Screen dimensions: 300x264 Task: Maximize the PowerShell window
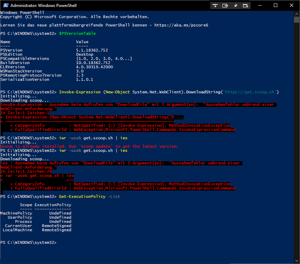[x=276, y=6]
